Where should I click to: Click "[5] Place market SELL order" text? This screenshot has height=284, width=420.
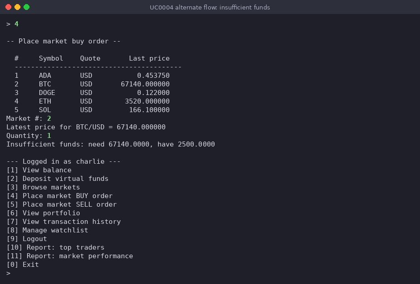(x=62, y=204)
